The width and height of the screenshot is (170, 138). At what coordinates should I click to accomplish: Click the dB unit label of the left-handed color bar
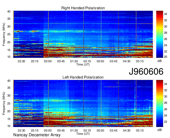(159, 130)
